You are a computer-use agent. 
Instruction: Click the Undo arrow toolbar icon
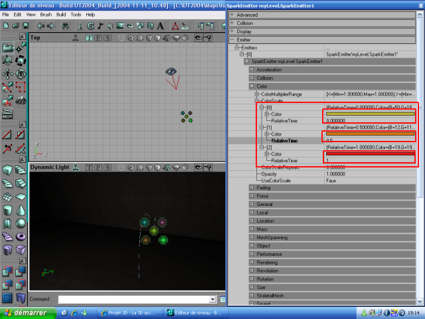40,26
